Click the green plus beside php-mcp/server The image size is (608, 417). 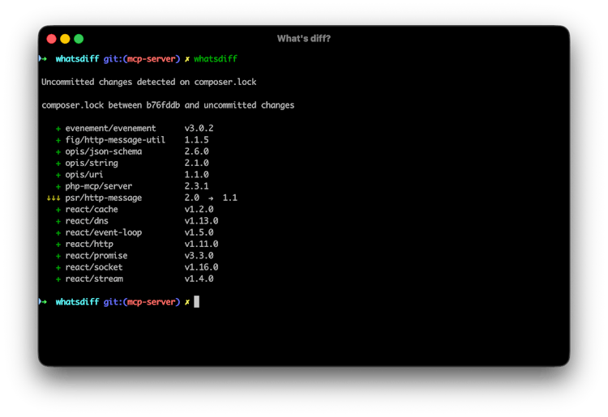58,186
